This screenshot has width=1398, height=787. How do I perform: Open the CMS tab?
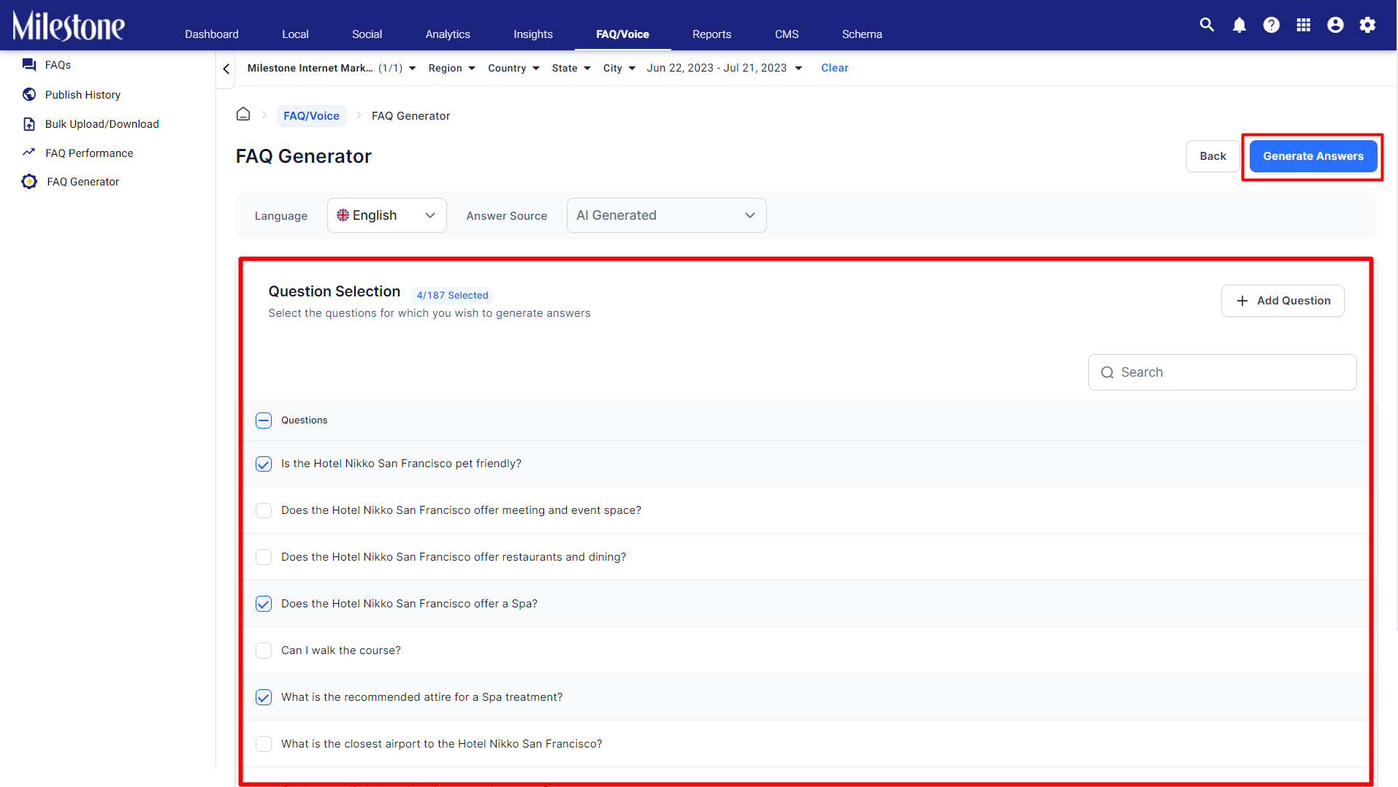tap(787, 34)
